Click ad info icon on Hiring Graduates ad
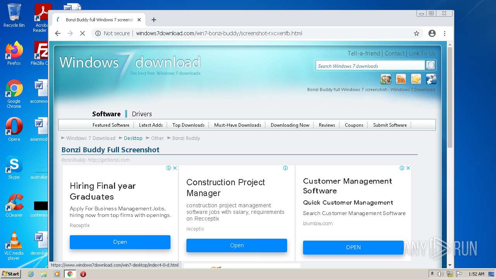Image resolution: width=496 pixels, height=279 pixels. [169, 168]
